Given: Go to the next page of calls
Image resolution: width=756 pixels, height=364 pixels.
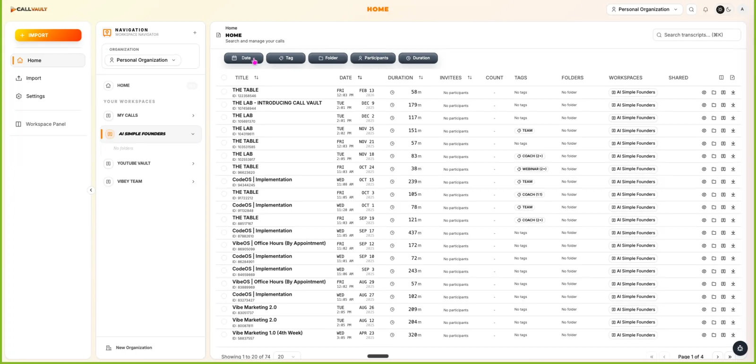Looking at the screenshot, I should click(718, 357).
